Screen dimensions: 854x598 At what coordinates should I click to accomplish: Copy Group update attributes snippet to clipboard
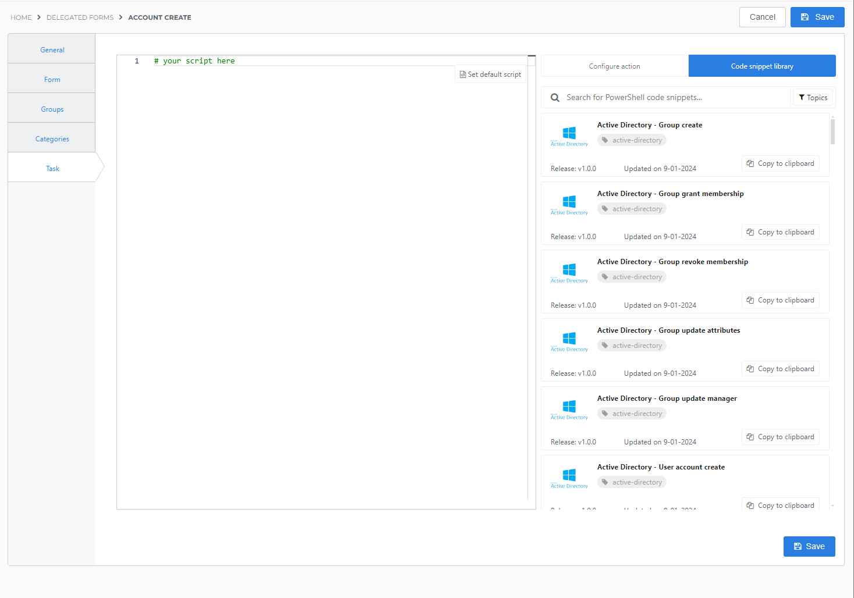(x=781, y=369)
